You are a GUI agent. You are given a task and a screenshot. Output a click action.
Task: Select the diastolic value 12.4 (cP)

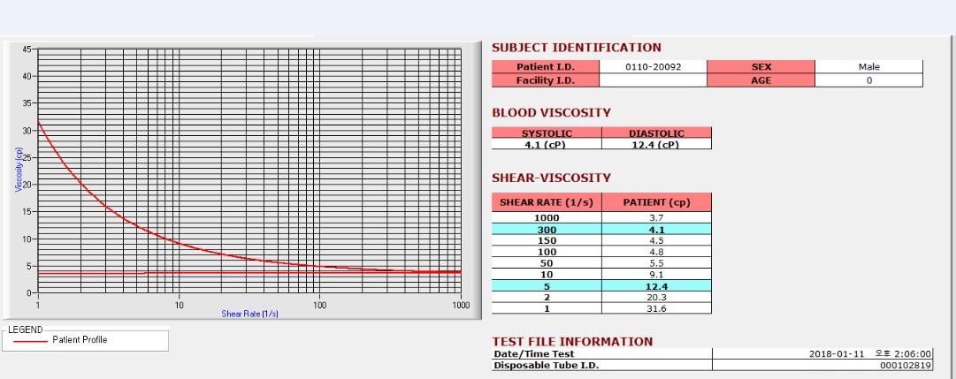tap(656, 144)
